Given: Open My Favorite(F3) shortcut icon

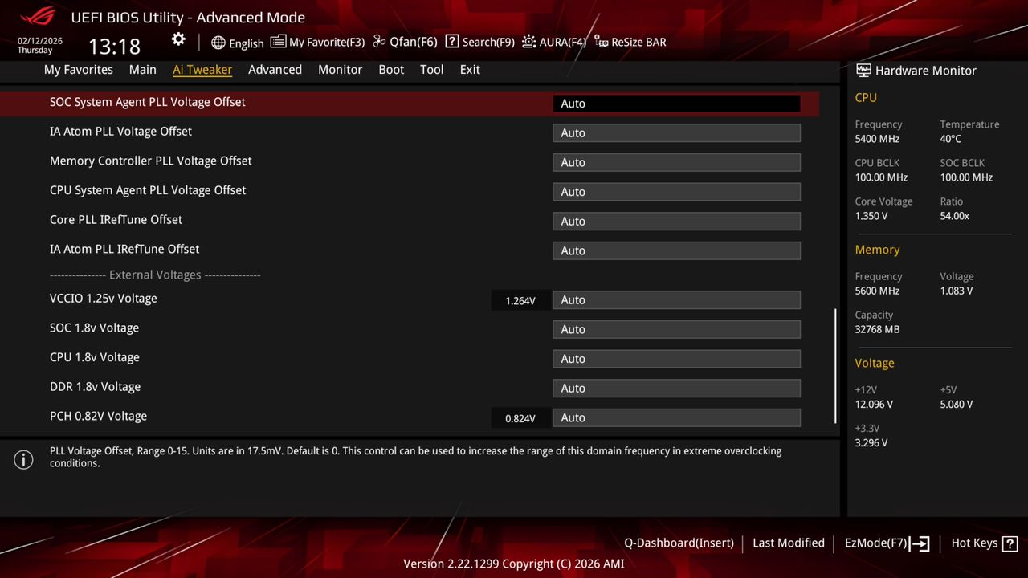Looking at the screenshot, I should 318,42.
